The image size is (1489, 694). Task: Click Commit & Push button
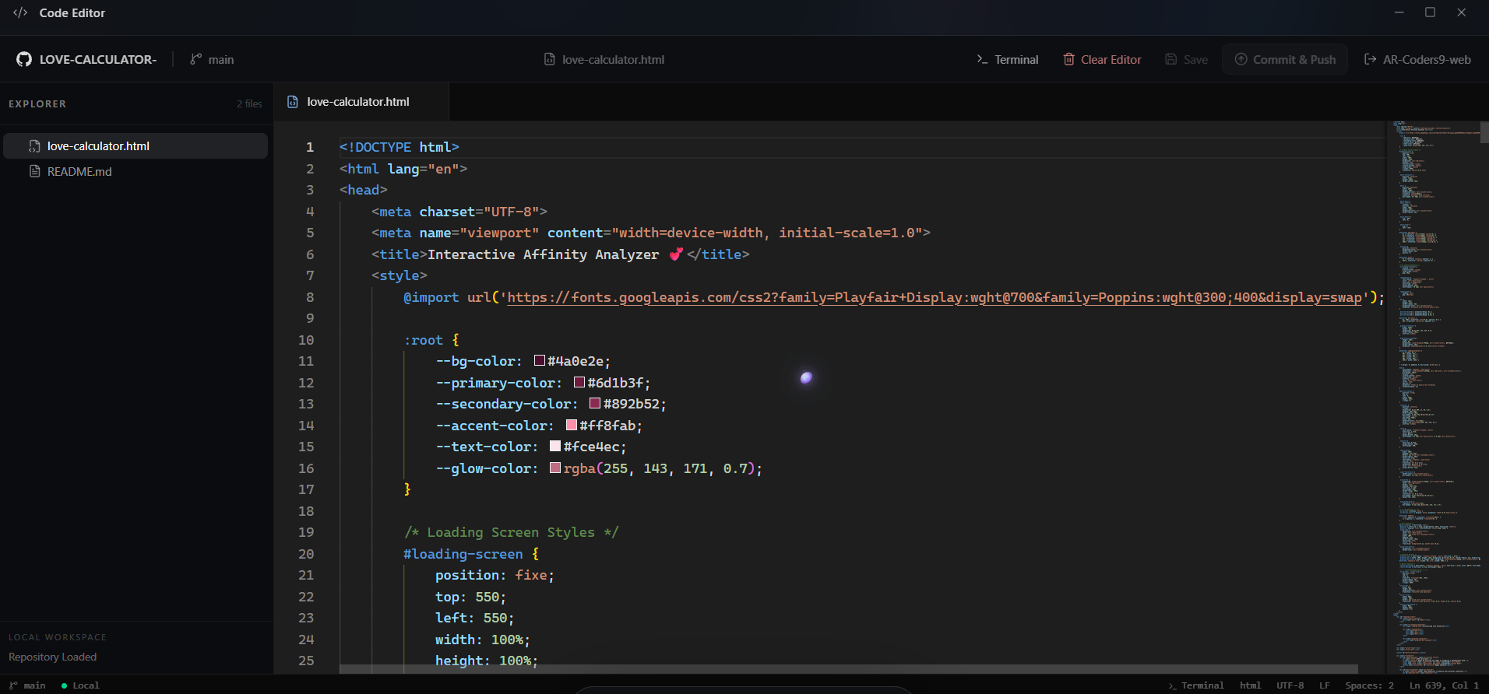point(1285,59)
